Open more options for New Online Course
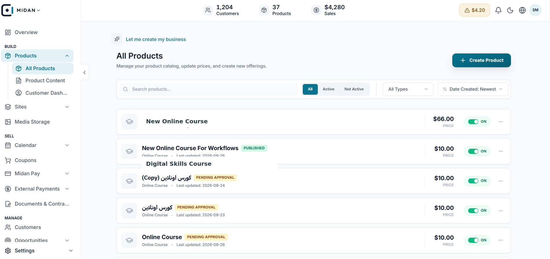Viewport: 550px width, 259px height. coord(501,122)
